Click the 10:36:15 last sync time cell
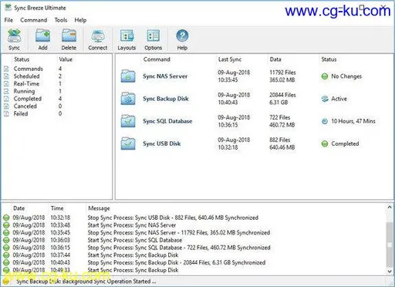The image size is (395, 287). [x=228, y=125]
